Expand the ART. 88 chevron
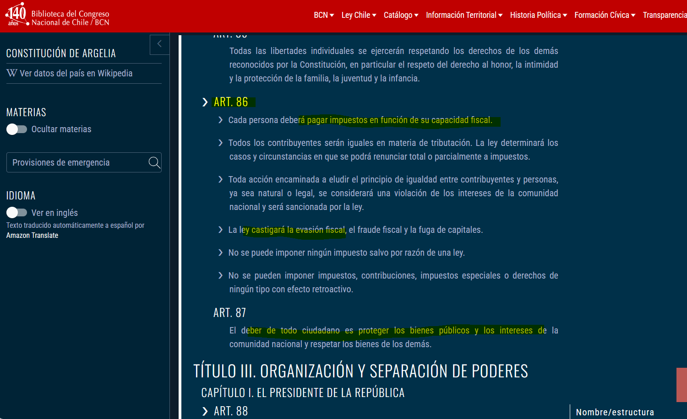The image size is (687, 419). click(x=205, y=411)
